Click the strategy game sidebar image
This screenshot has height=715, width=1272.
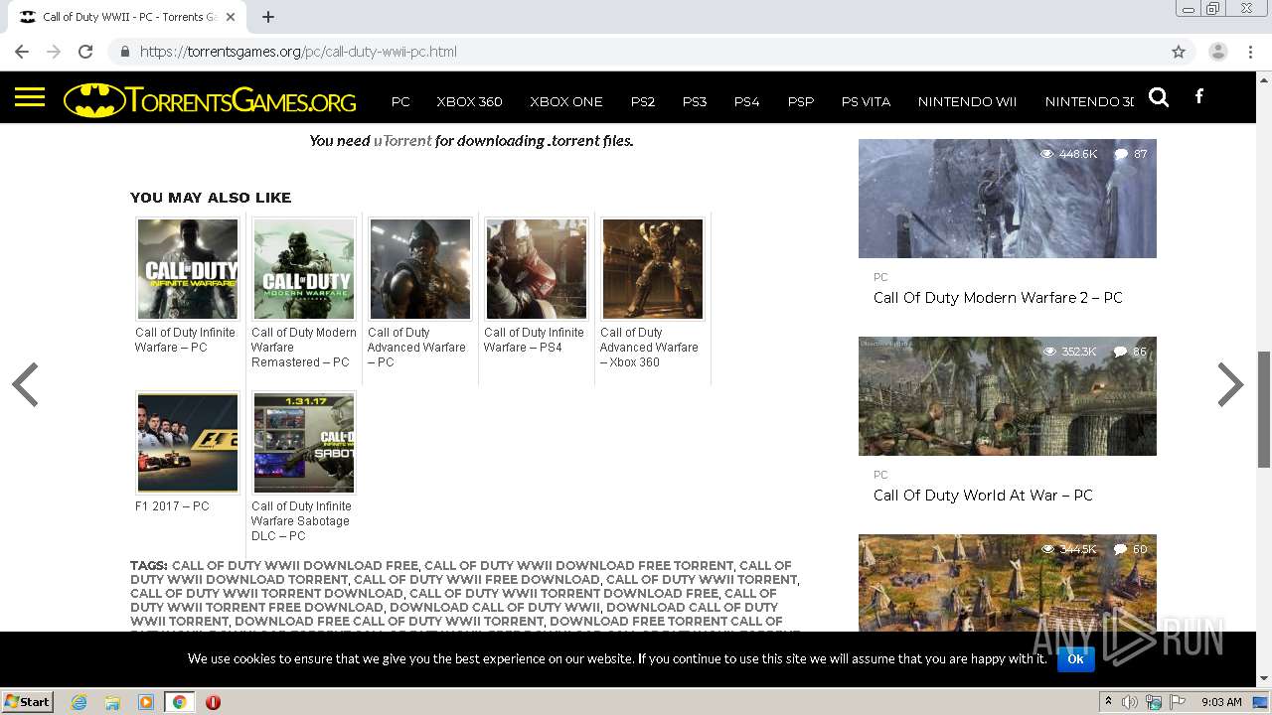point(1008,583)
